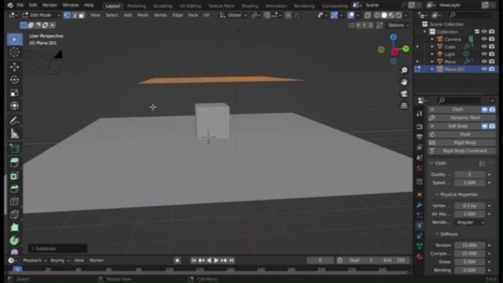Open the Playback dropdown
Screen dimensions: 503x283
click(x=35, y=260)
